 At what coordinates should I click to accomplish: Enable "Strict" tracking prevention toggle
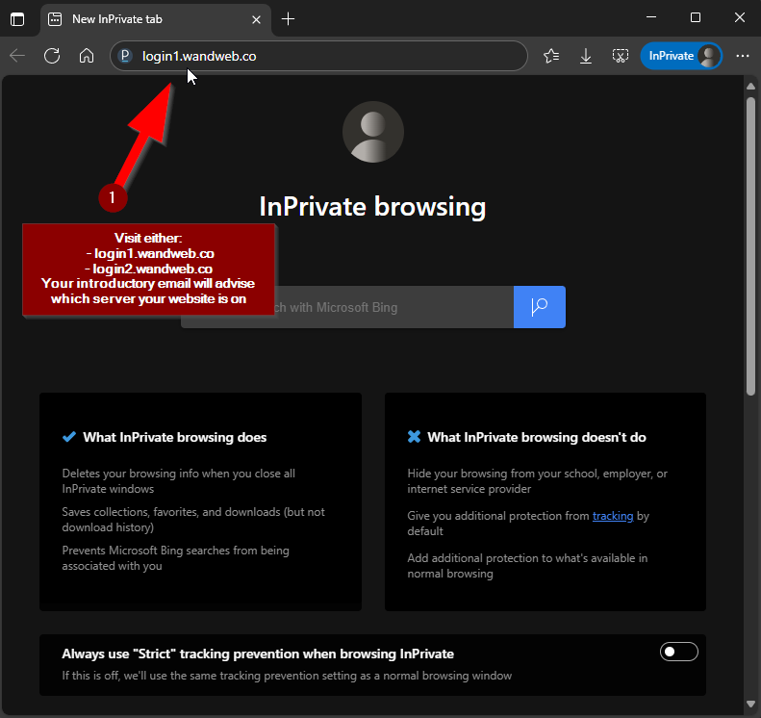pyautogui.click(x=678, y=653)
